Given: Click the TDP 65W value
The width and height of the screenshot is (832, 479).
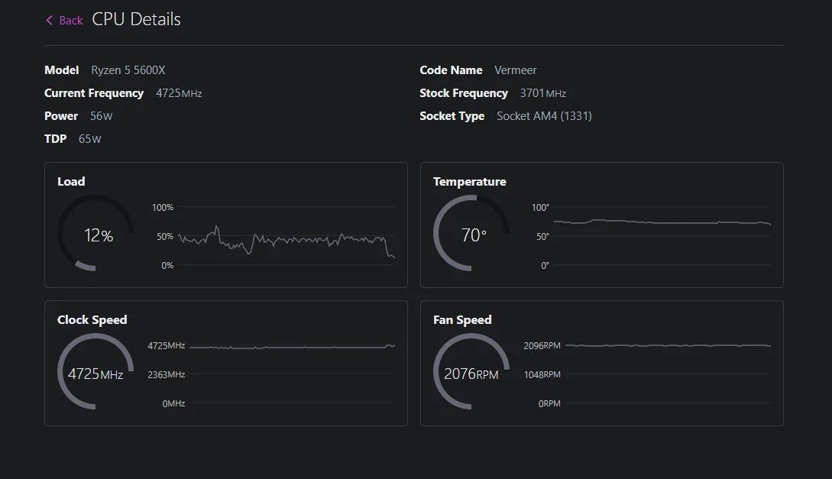Looking at the screenshot, I should 89,139.
